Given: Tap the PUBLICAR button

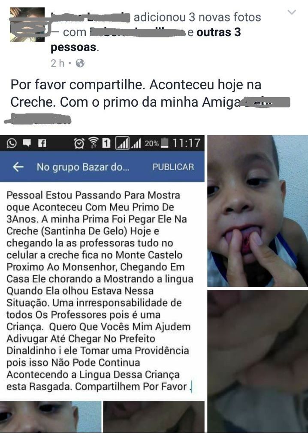Looking at the screenshot, I should click(173, 167).
